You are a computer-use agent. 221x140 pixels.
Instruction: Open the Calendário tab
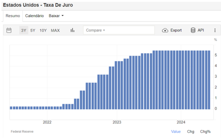tap(35, 16)
